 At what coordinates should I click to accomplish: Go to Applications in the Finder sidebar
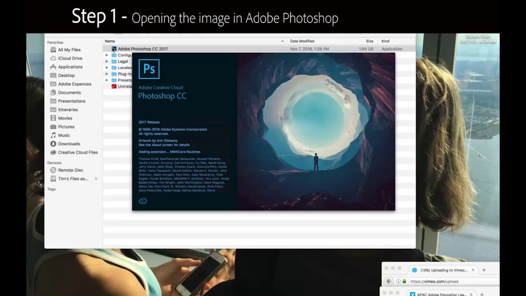(70, 67)
